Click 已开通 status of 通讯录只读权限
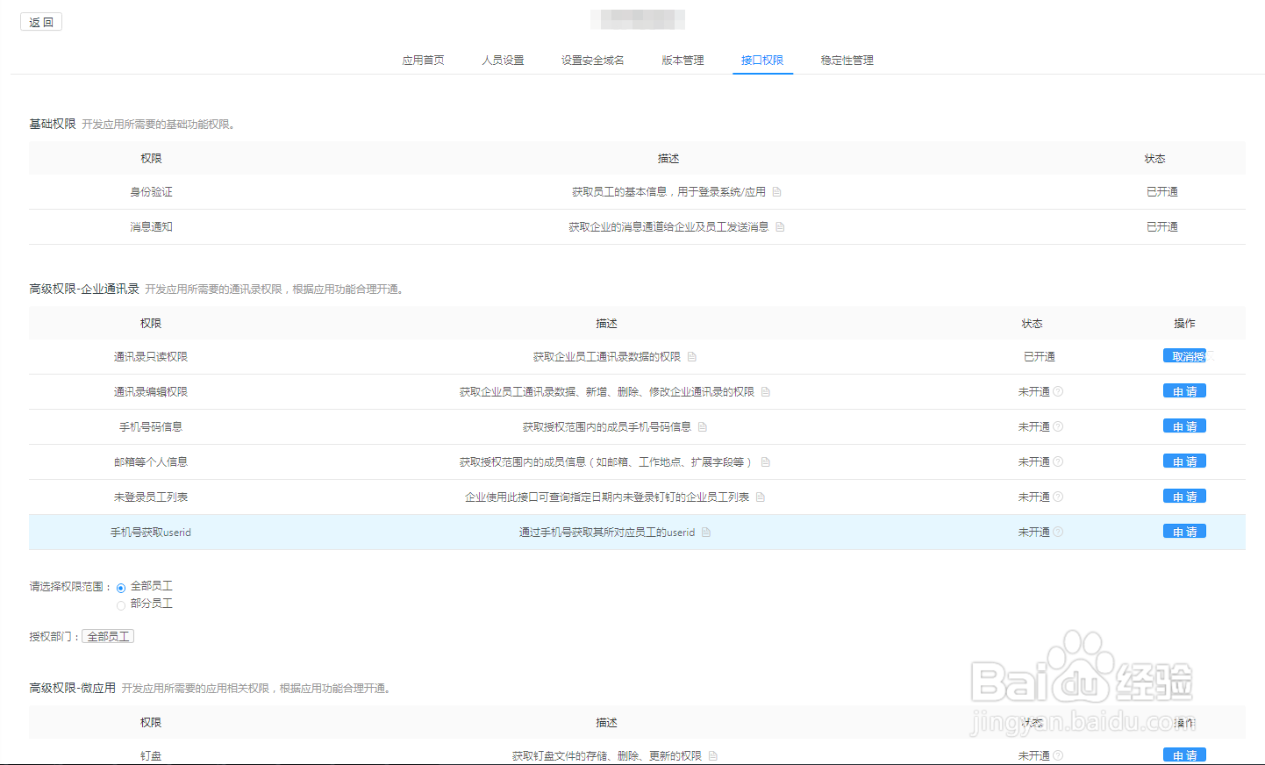This screenshot has width=1265, height=765. coord(1040,357)
